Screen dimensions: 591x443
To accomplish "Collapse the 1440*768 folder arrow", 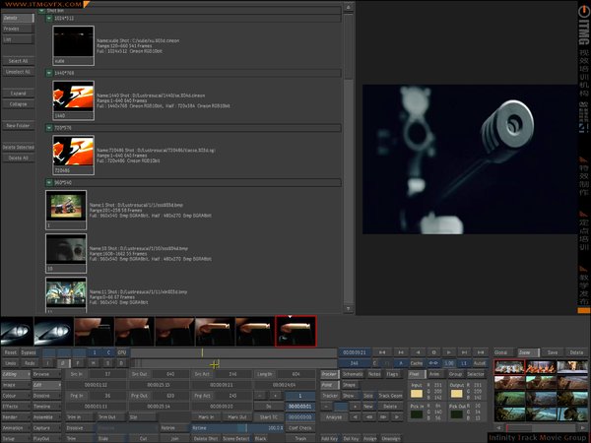I will [49, 73].
